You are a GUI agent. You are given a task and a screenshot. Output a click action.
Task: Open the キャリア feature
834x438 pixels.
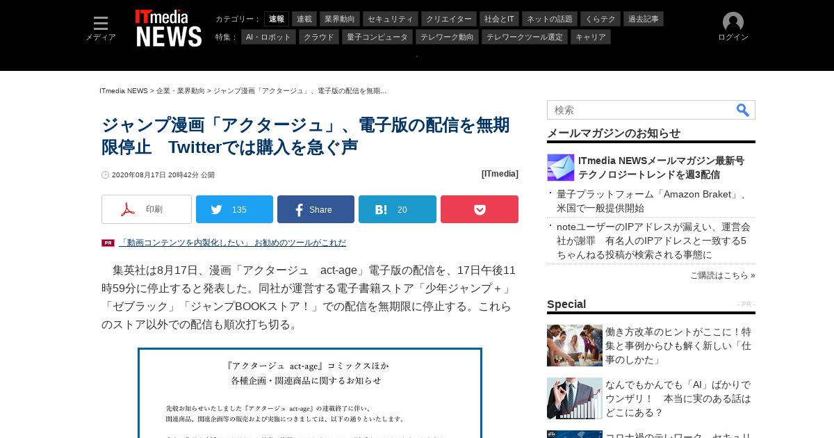pos(591,37)
